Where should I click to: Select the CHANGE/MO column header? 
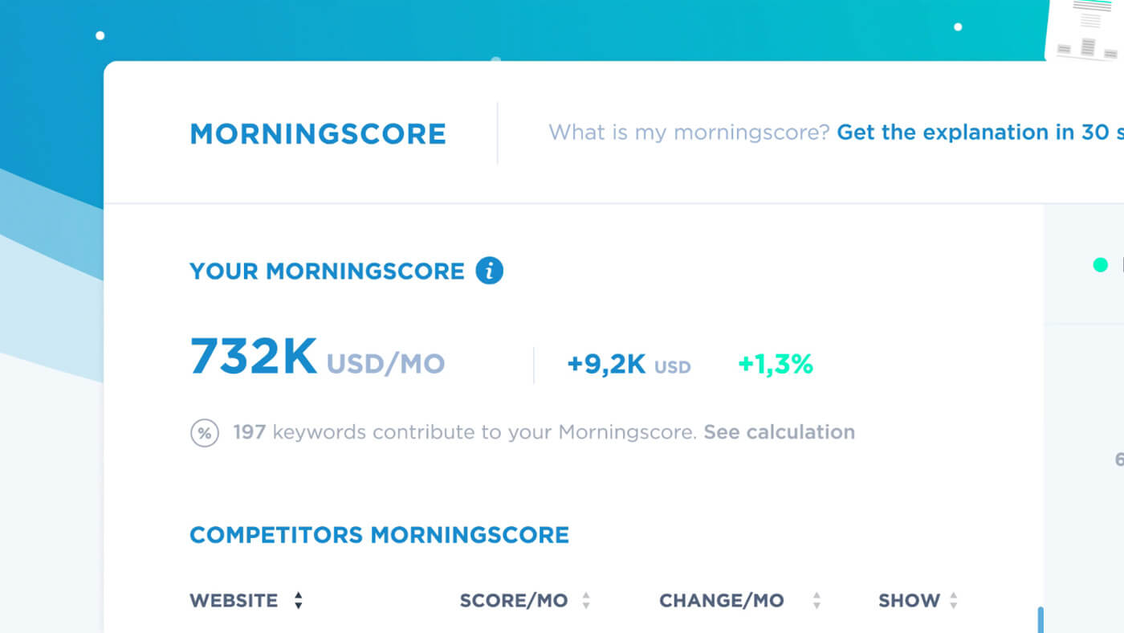pos(721,600)
